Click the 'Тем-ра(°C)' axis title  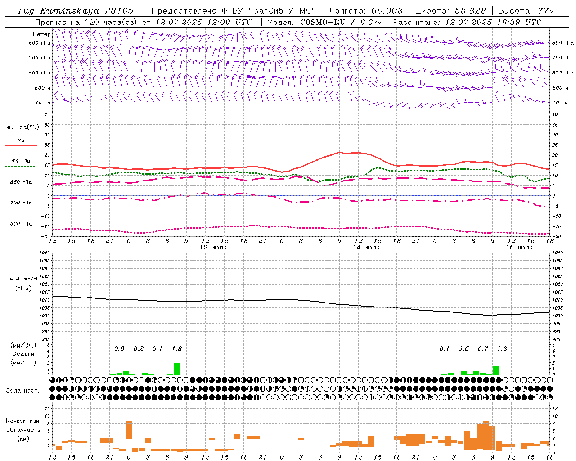tap(21, 127)
